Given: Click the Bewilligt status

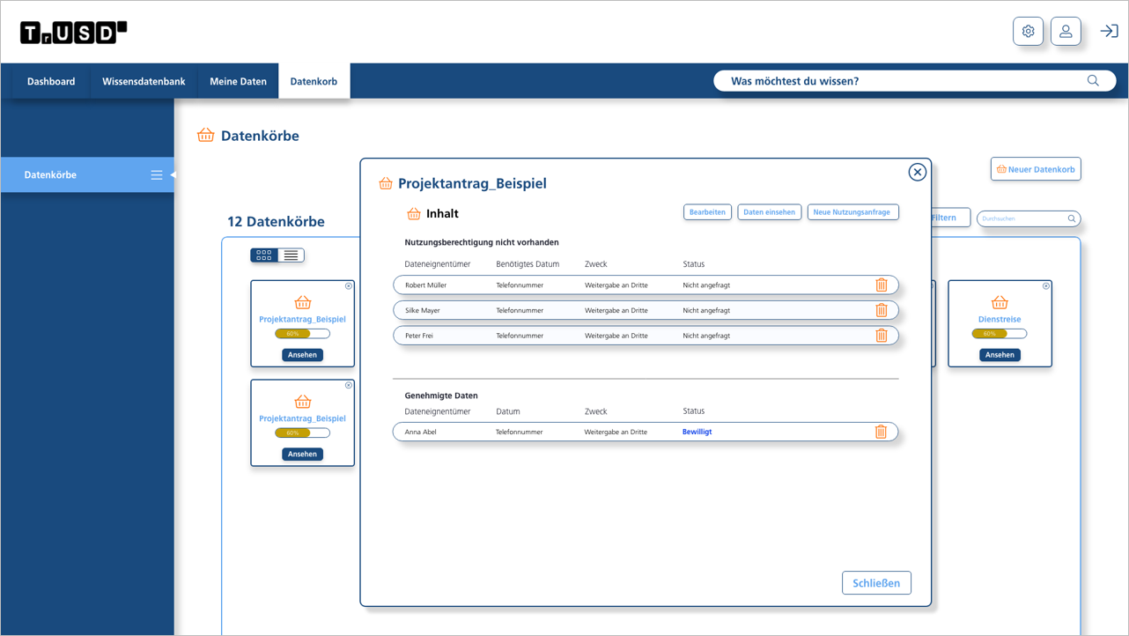Looking at the screenshot, I should 697,432.
